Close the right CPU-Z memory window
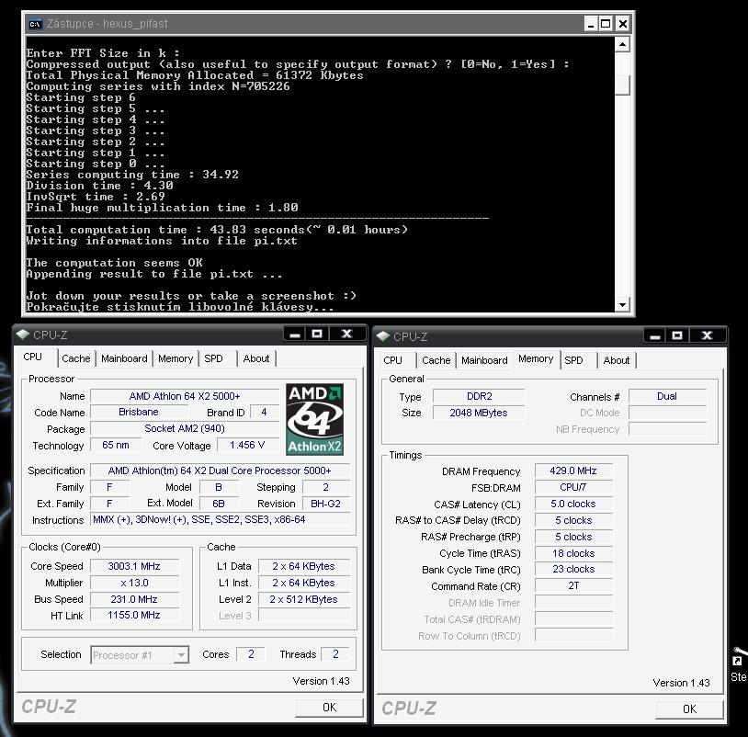This screenshot has height=737, width=748. pos(707,335)
